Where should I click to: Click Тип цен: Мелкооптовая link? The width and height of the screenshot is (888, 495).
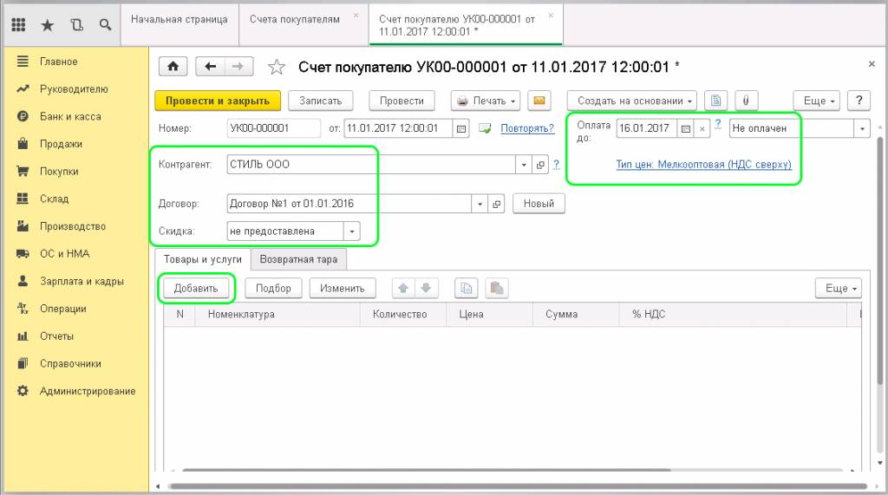coord(703,165)
